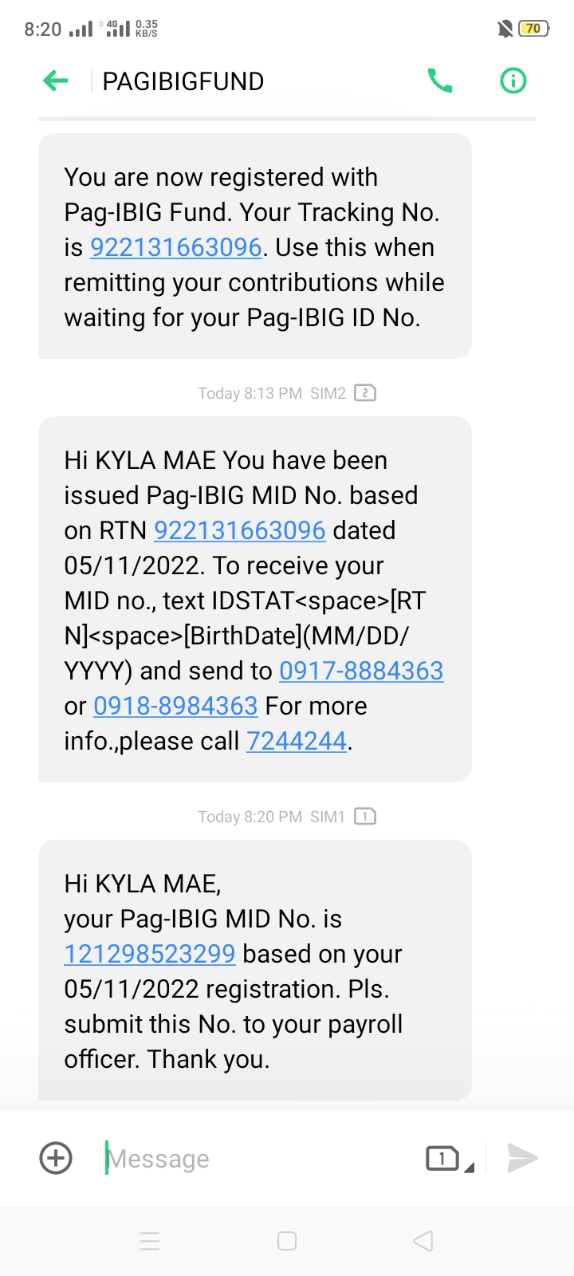Screen dimensions: 574x1276
Task: Tap tracking number link in first message
Action: (176, 247)
